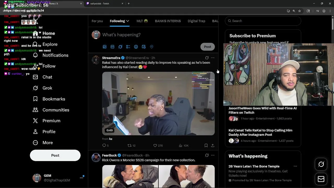
Task: Click the Post button in composer
Action: click(207, 47)
